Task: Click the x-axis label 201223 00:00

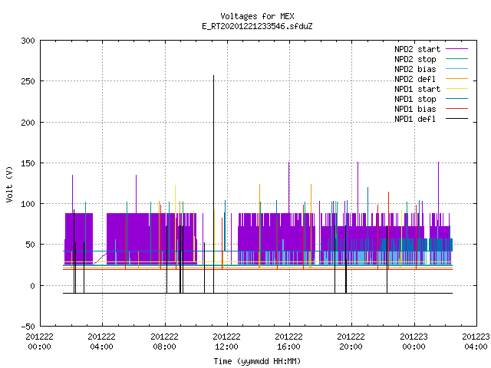Action: pos(414,342)
